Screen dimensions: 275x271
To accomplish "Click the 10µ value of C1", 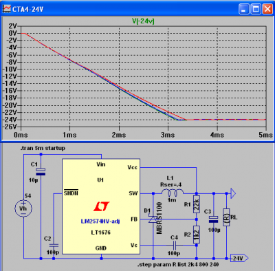I will [x=34, y=180].
